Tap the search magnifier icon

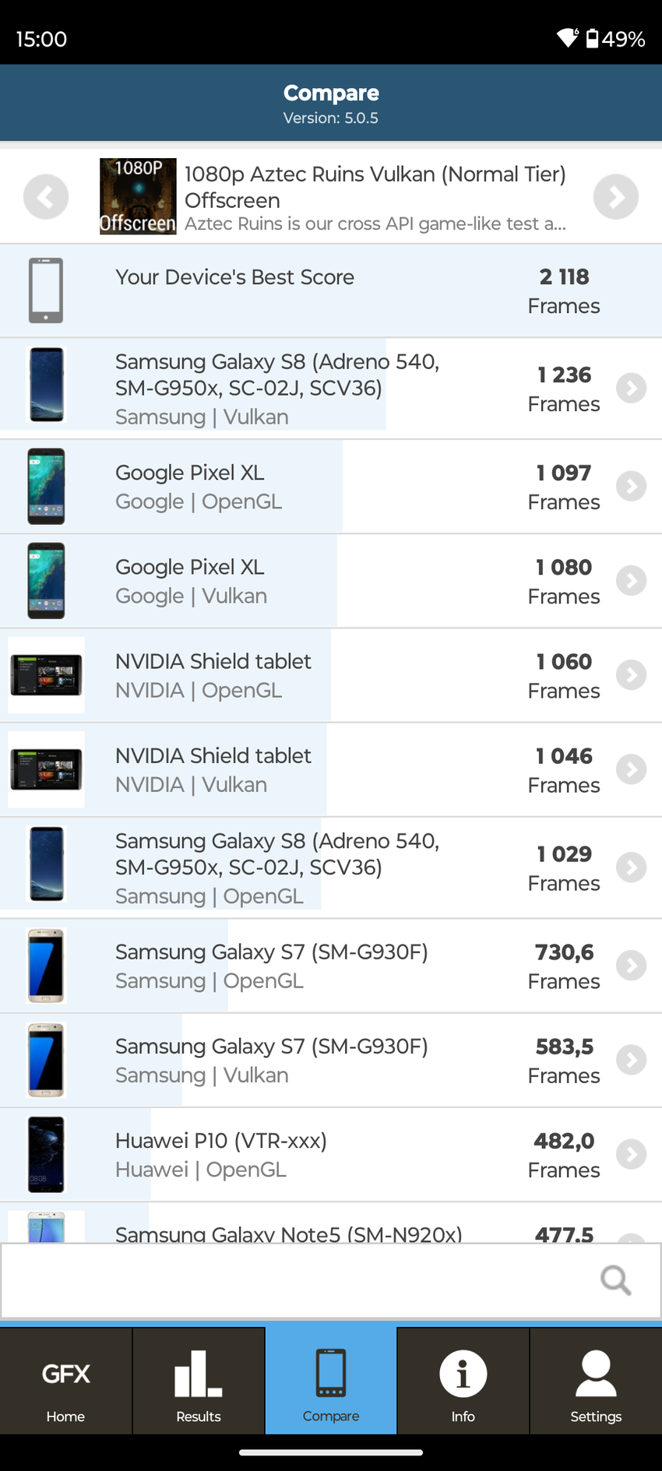point(615,1279)
